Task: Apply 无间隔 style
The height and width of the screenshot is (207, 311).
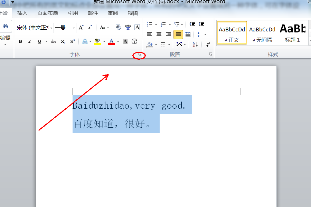Action: tap(262, 33)
